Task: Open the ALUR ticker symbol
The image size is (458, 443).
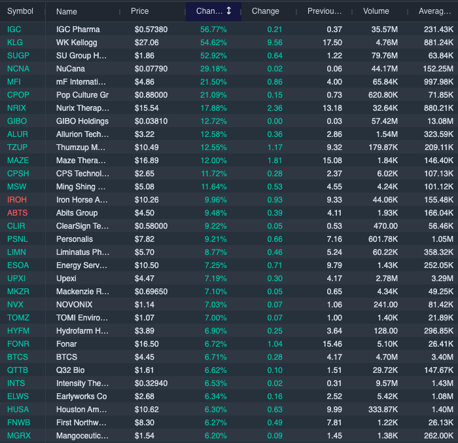Action: click(18, 134)
